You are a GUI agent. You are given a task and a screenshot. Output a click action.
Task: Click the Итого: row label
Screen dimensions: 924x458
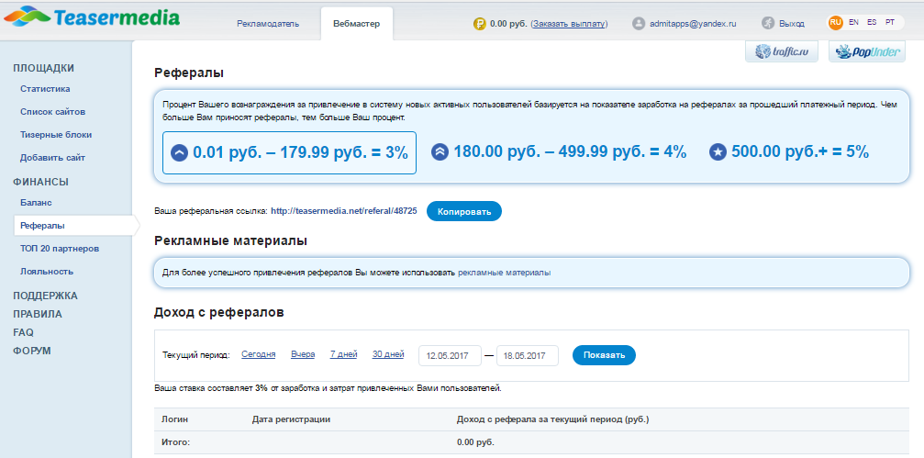coord(177,442)
